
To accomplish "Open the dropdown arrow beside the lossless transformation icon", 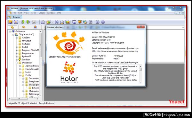I will pyautogui.click(x=37, y=22).
